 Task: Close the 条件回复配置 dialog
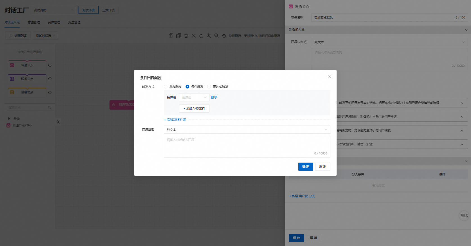pos(330,77)
